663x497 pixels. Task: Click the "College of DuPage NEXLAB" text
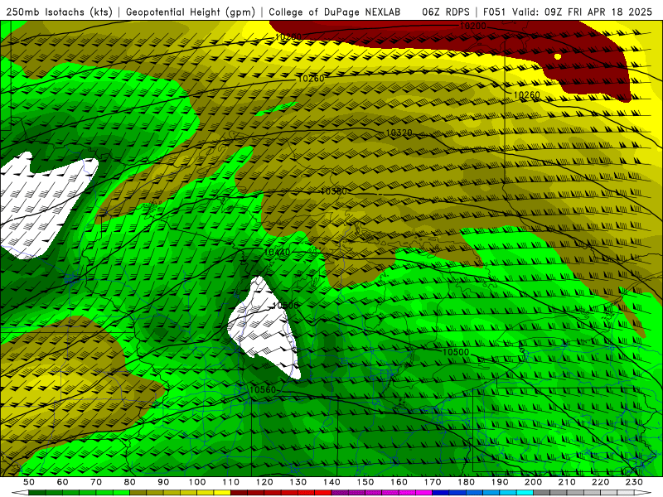(x=335, y=12)
